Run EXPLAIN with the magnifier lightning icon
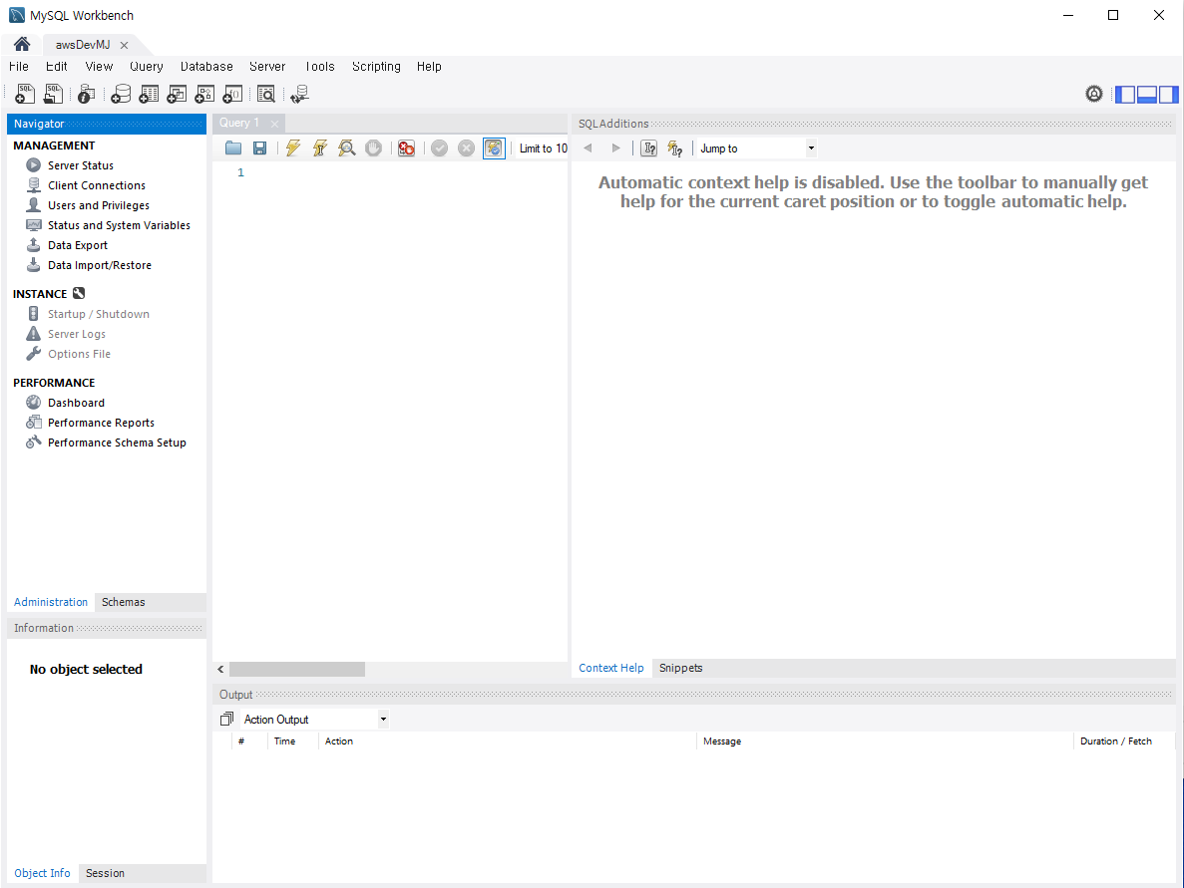Screen dimensions: 1184x888 tap(346, 148)
